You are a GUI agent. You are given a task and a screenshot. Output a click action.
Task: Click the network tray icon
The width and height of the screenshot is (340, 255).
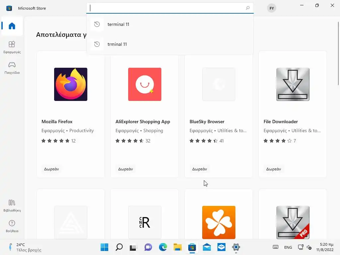pos(300,247)
